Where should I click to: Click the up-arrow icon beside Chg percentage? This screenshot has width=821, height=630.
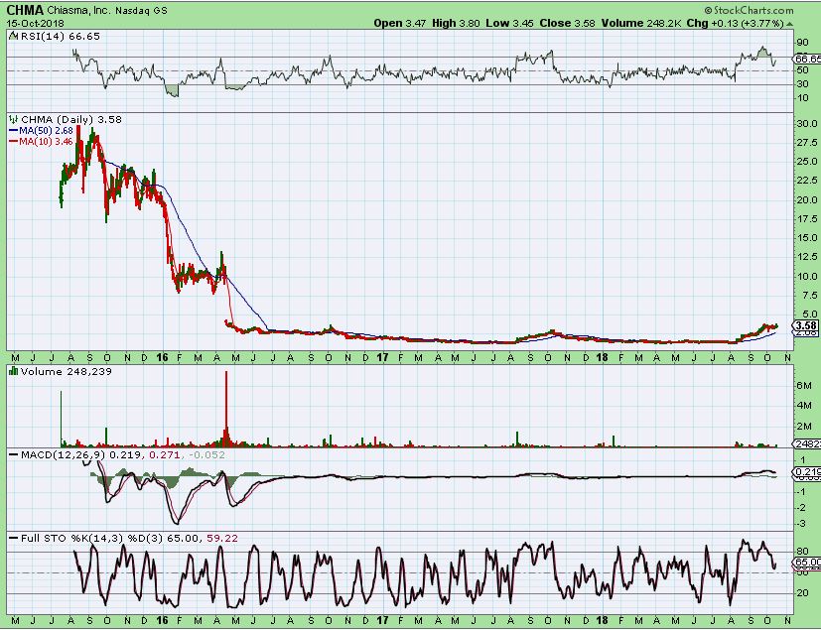click(x=789, y=24)
